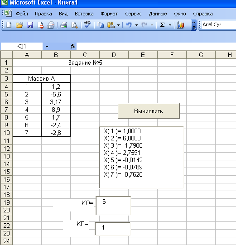Open the Вставка menu
This screenshot has width=236, height=245.
click(84, 14)
